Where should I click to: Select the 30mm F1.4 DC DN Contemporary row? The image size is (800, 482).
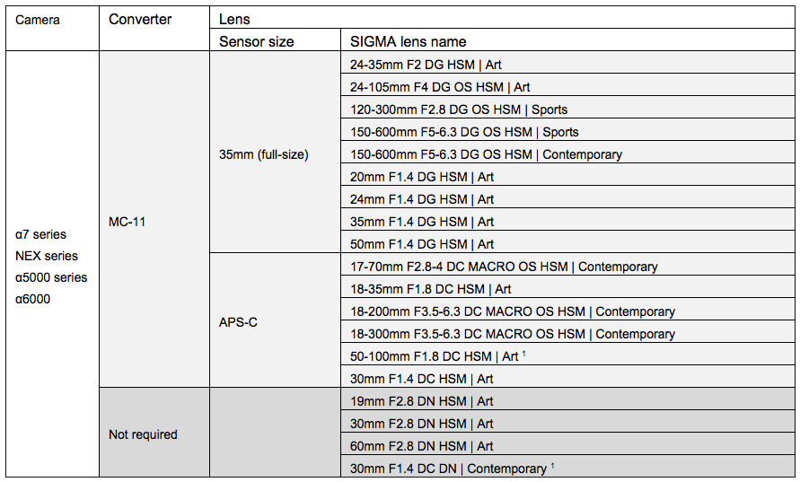coord(448,469)
